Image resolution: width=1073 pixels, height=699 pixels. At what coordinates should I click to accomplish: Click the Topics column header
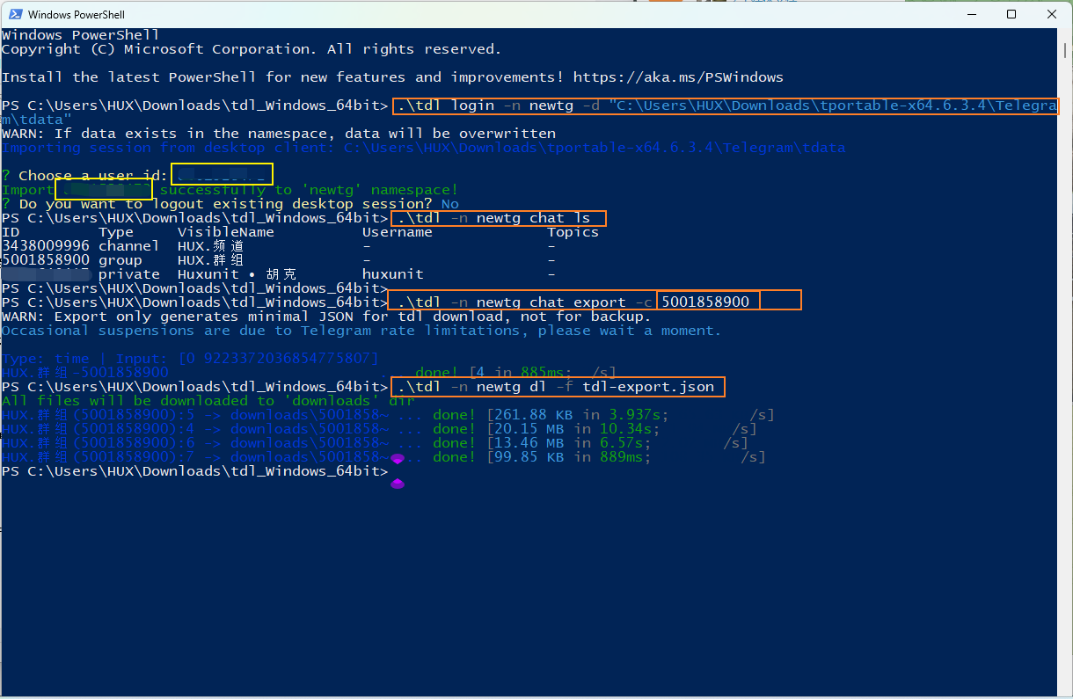click(x=573, y=232)
